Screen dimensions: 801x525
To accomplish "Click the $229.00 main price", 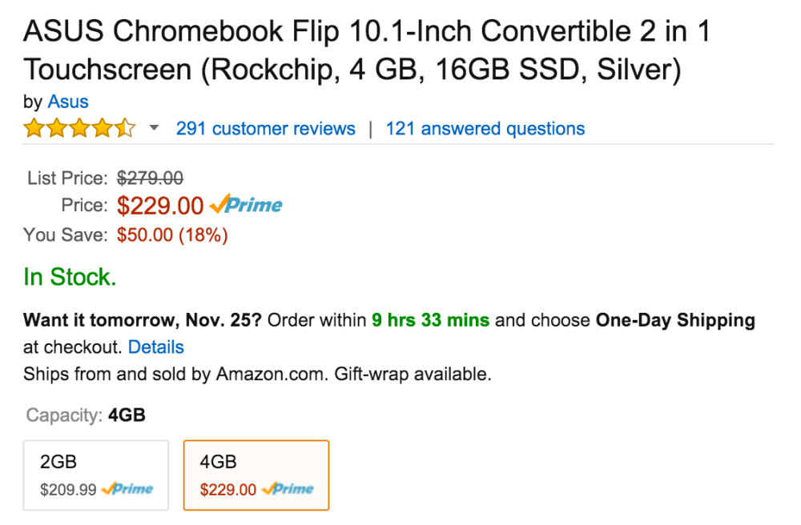I will tap(160, 206).
